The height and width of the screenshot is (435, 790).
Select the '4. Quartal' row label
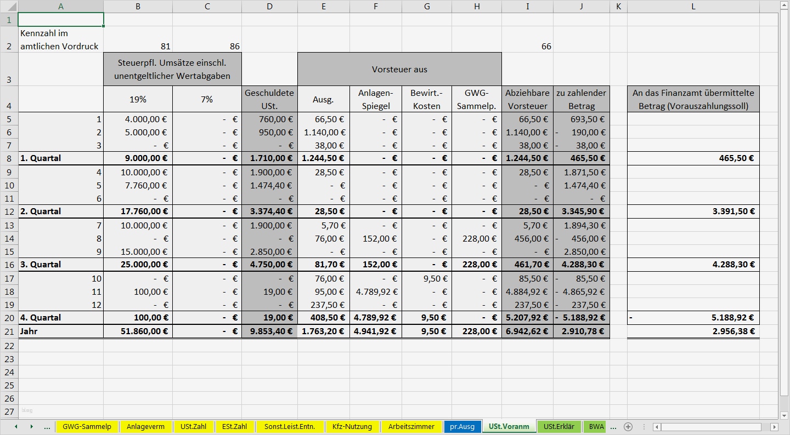tap(60, 318)
